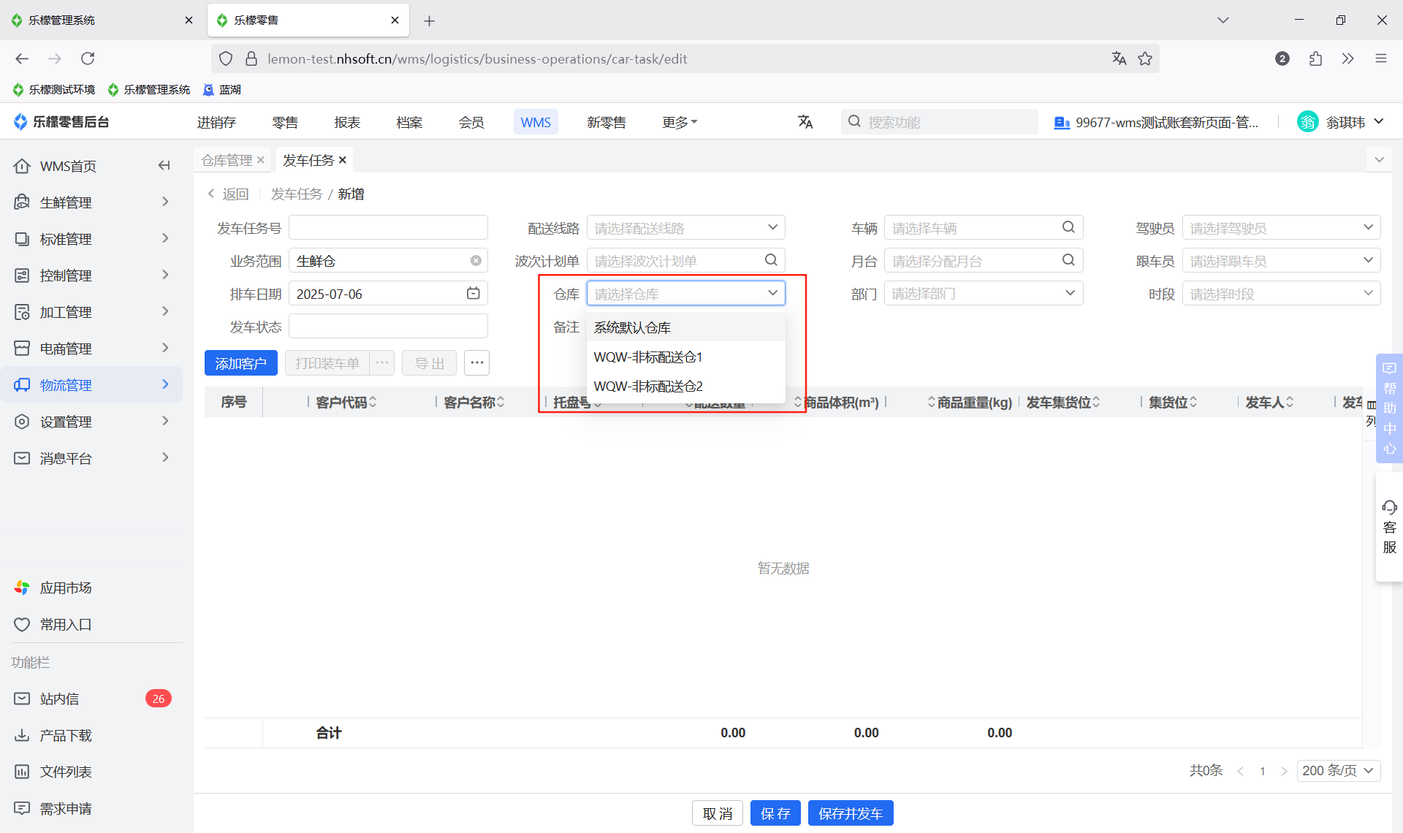This screenshot has height=833, width=1403.
Task: Select WQW-非标配送仓1 option
Action: click(x=685, y=357)
